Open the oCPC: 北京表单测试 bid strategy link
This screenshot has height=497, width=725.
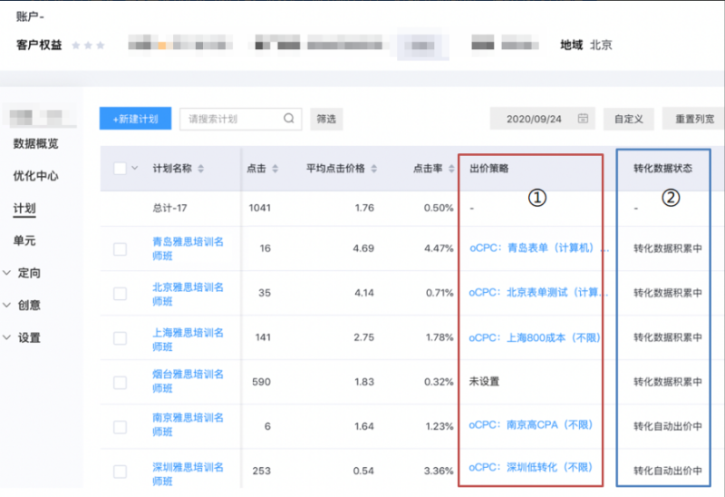(538, 292)
